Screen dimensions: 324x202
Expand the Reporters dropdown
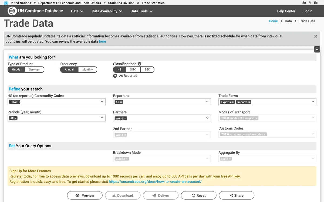(x=207, y=102)
